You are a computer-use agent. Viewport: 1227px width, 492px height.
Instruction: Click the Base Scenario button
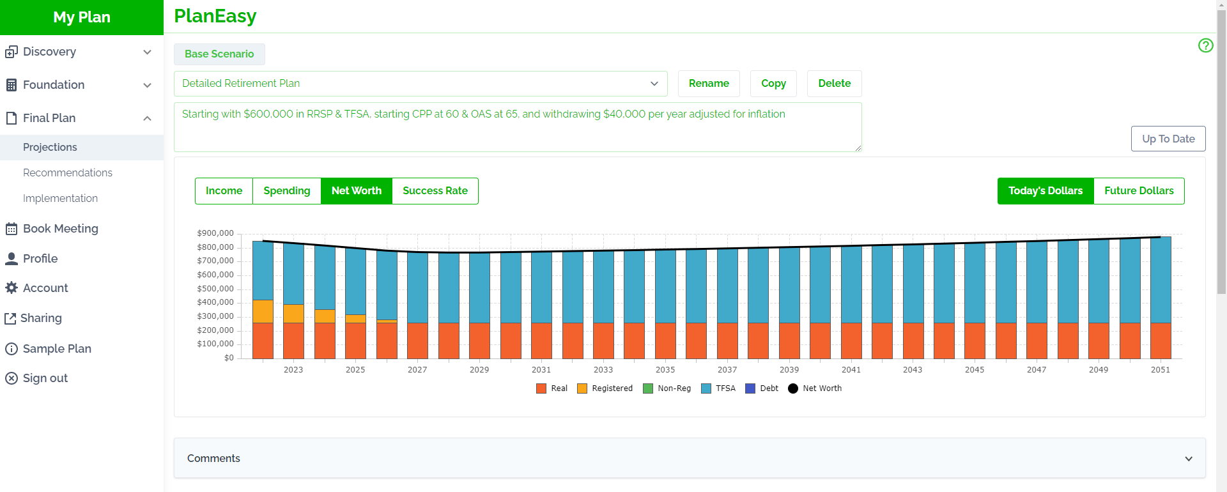point(219,54)
